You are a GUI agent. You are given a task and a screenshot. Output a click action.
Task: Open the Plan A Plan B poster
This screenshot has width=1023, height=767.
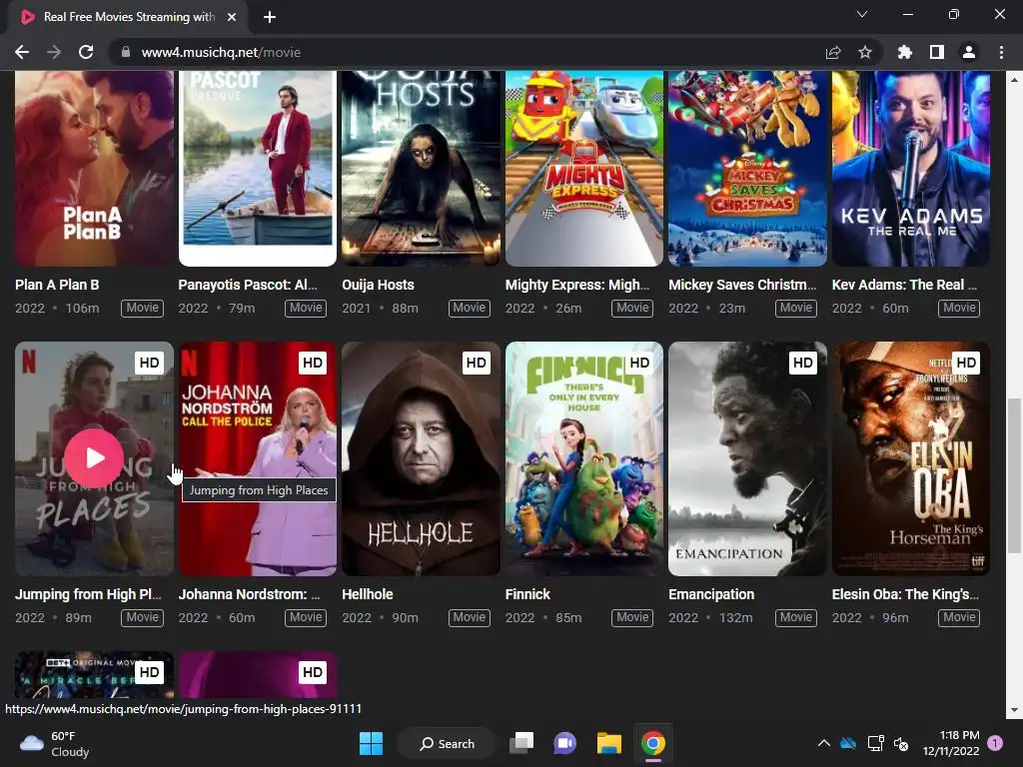click(x=95, y=168)
